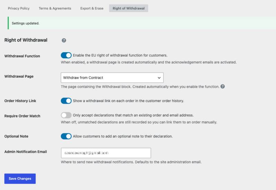Click the 'Settings updated.' notice text
Image resolution: width=276 pixels, height=190 pixels.
click(x=26, y=23)
